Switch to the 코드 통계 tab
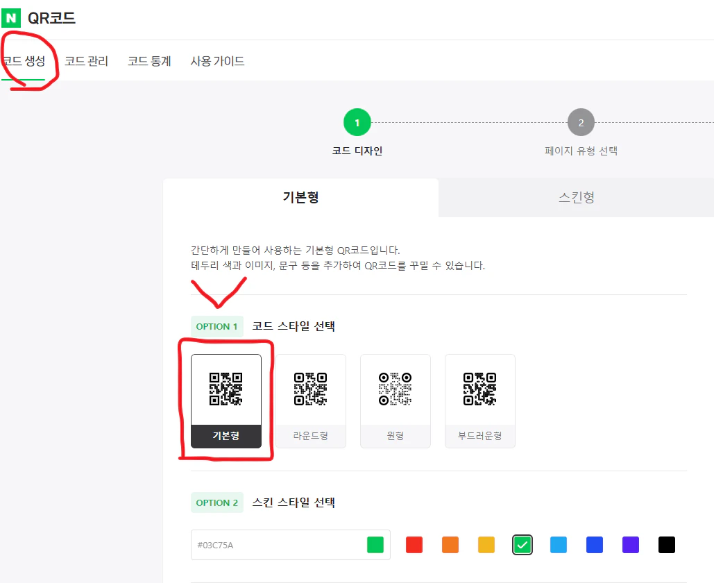The width and height of the screenshot is (714, 583). pos(149,61)
